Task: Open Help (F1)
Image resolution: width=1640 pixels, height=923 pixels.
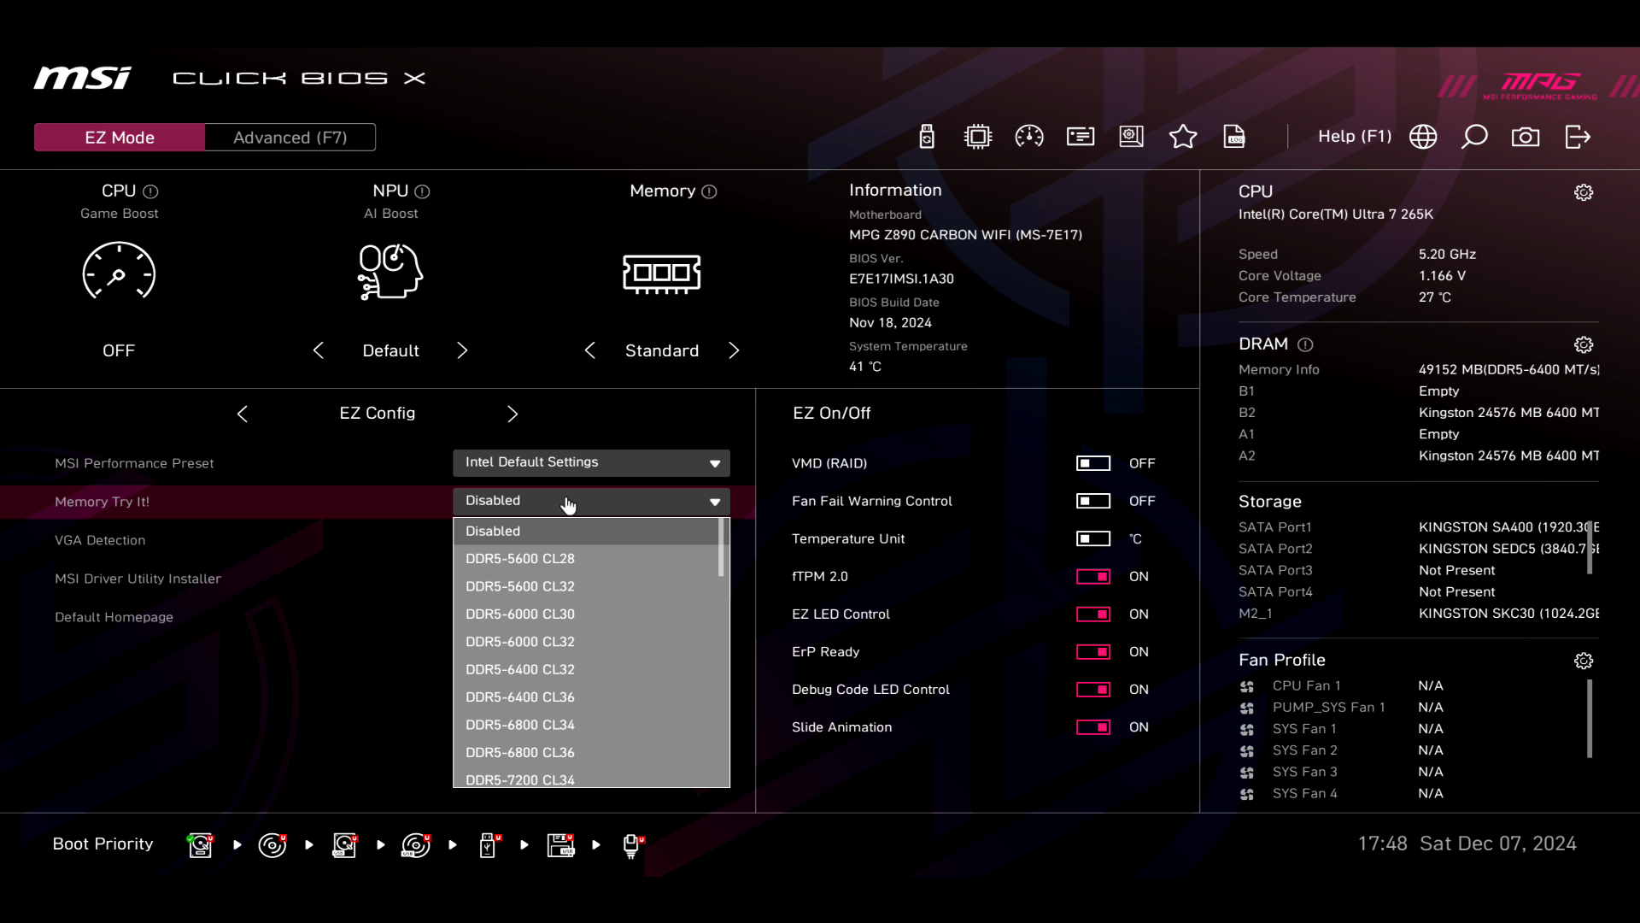Action: (x=1354, y=137)
